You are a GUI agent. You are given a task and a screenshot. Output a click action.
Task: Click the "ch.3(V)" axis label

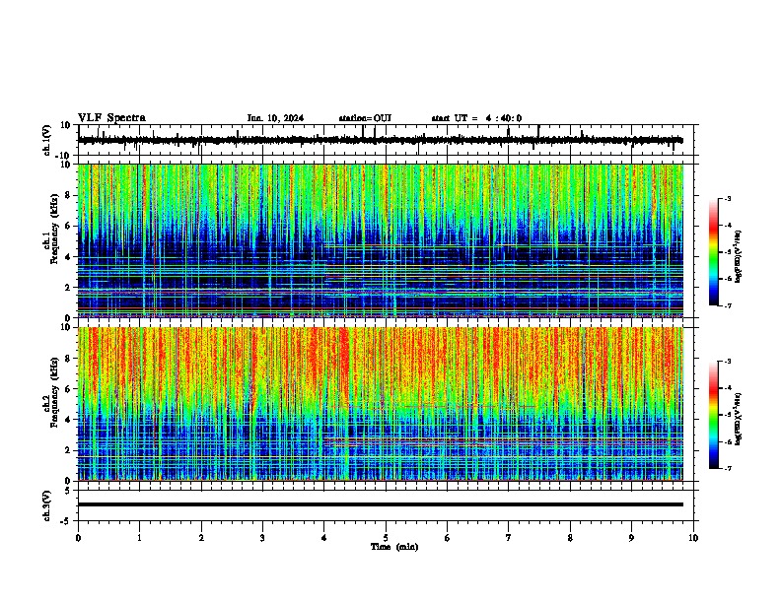tap(47, 505)
